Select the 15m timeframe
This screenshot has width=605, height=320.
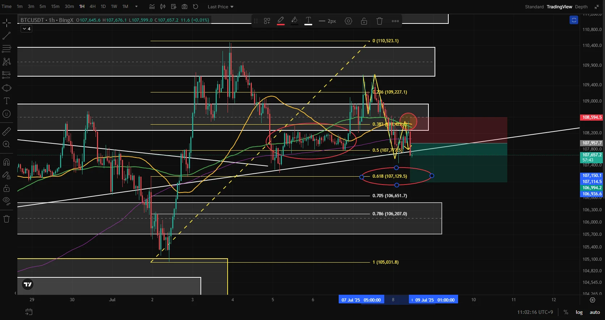coord(55,7)
